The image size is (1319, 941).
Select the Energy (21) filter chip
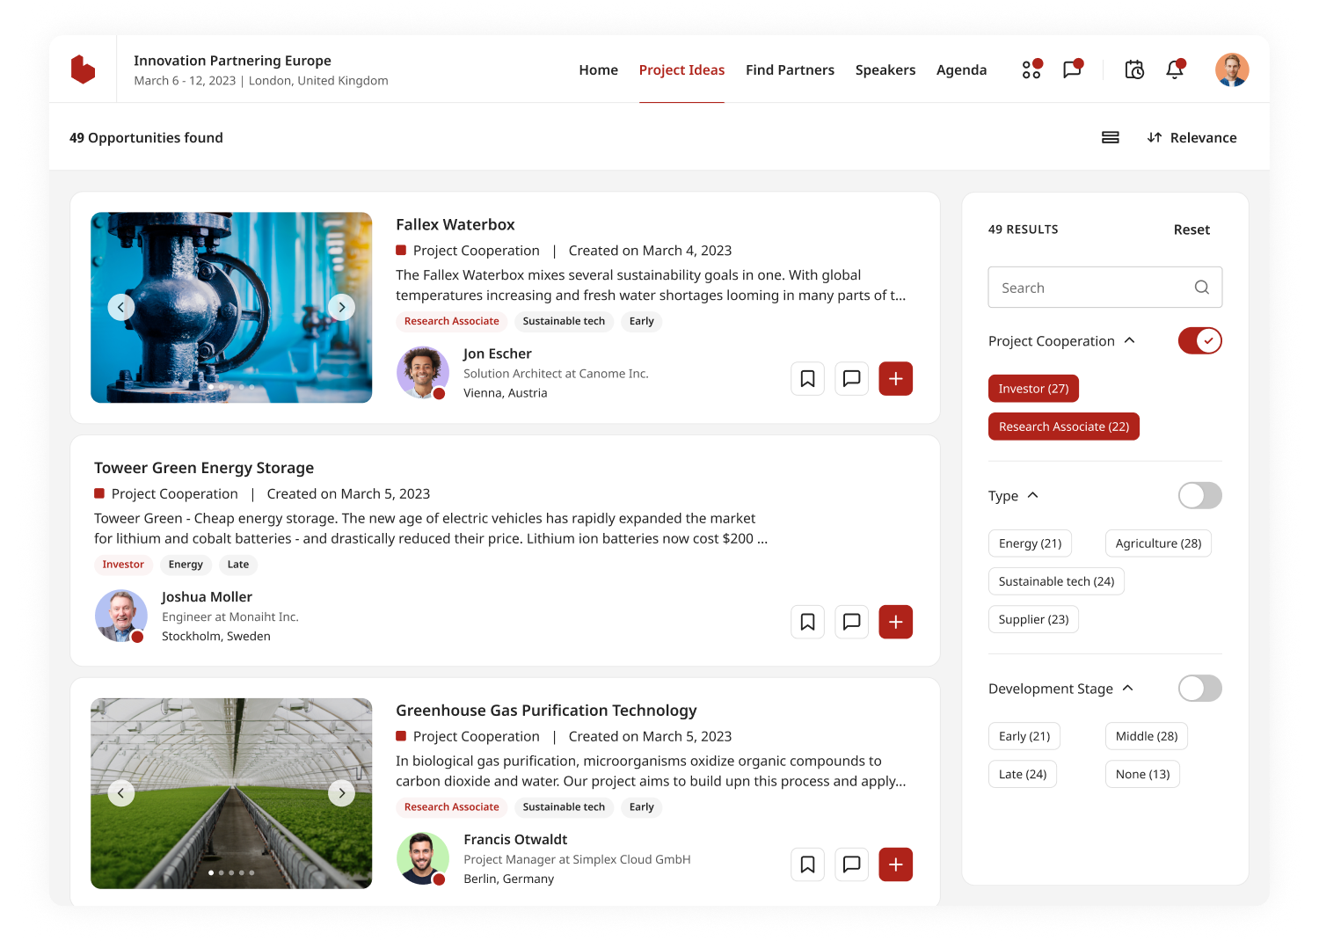[1031, 543]
